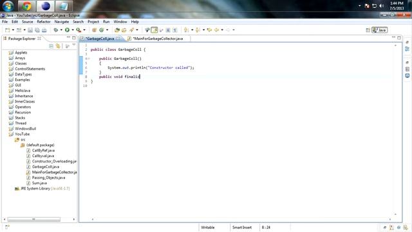Open the Window menu
The height and width of the screenshot is (232, 412).
(120, 22)
